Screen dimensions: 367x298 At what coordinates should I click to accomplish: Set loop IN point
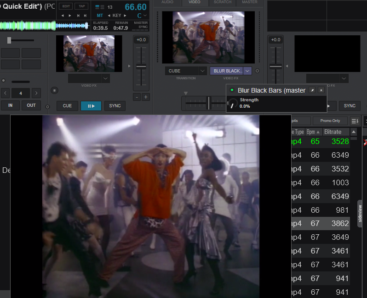(10, 105)
